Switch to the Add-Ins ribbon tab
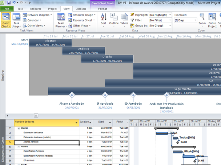The image size is (221, 165). (81, 9)
